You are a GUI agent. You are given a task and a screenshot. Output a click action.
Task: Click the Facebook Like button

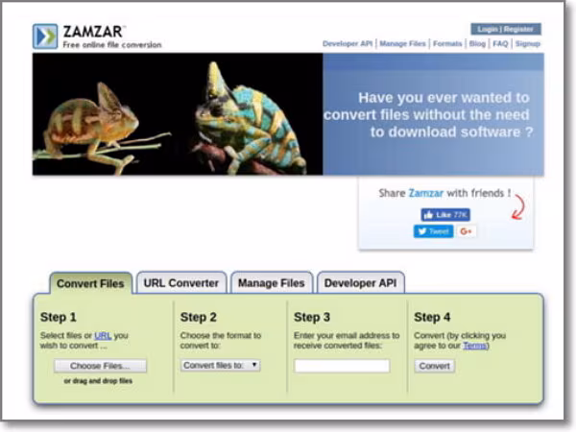pyautogui.click(x=445, y=215)
